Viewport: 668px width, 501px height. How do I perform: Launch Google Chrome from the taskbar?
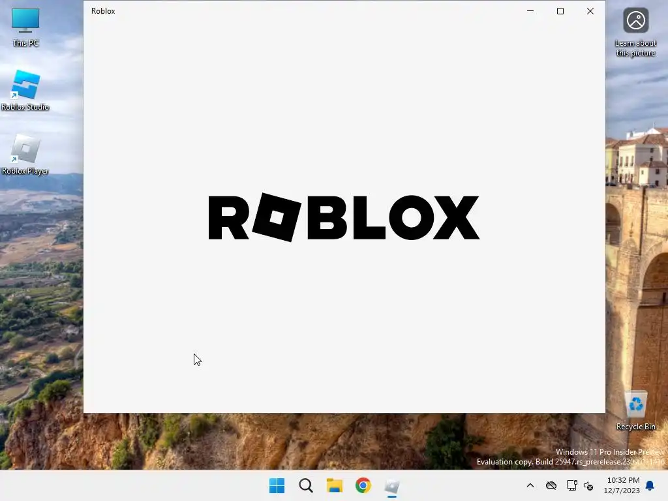pos(363,485)
